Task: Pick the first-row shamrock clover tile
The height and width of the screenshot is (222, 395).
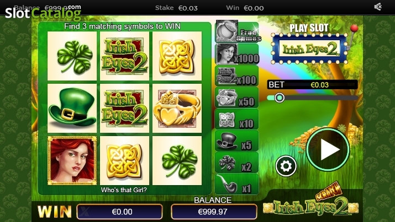Action: (72, 56)
